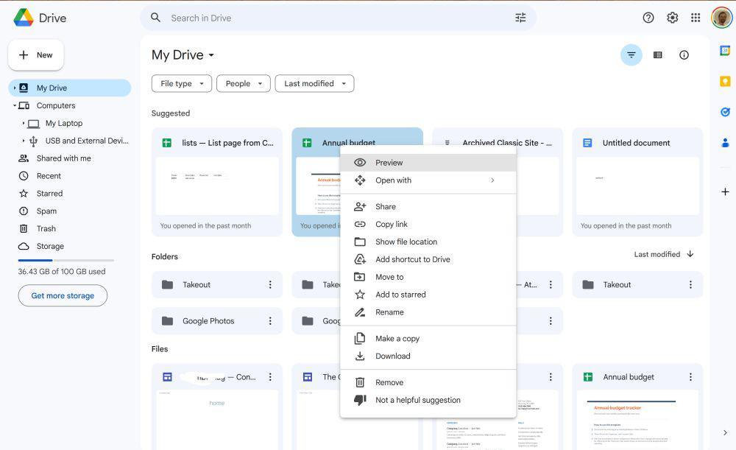The width and height of the screenshot is (736, 450).
Task: Toggle the filter chips button
Action: (x=631, y=55)
